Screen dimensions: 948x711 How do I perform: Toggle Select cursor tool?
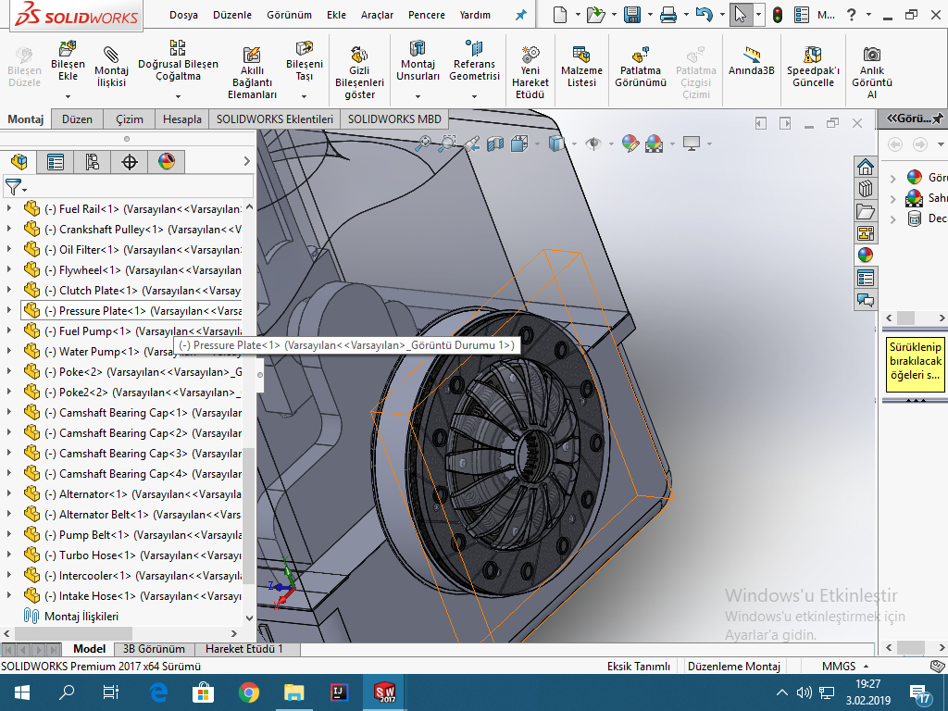pyautogui.click(x=741, y=15)
